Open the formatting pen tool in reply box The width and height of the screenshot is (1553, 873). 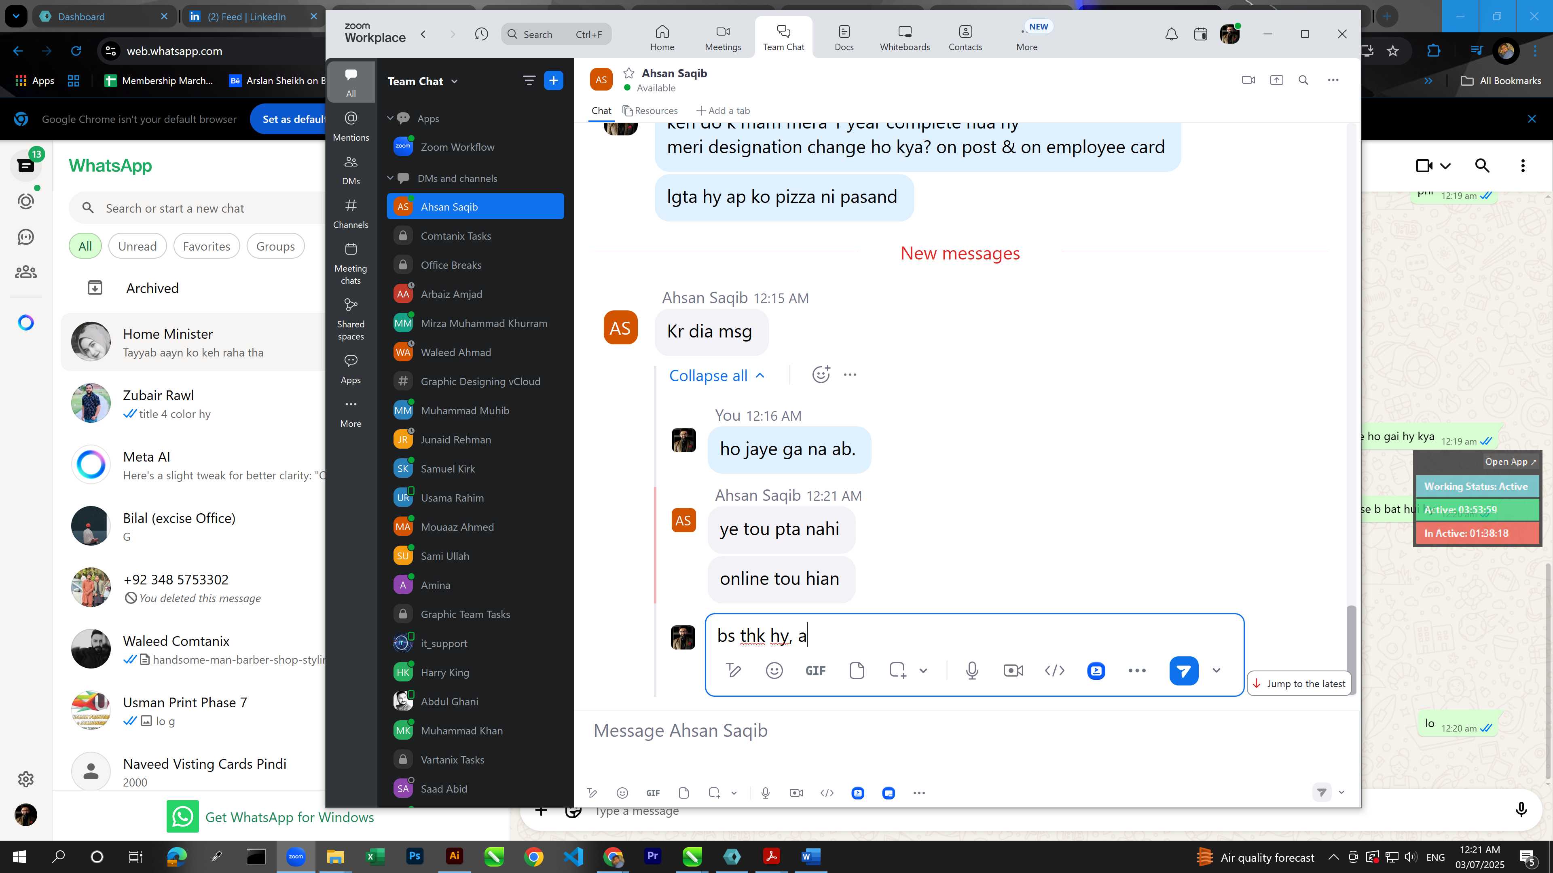coord(733,671)
